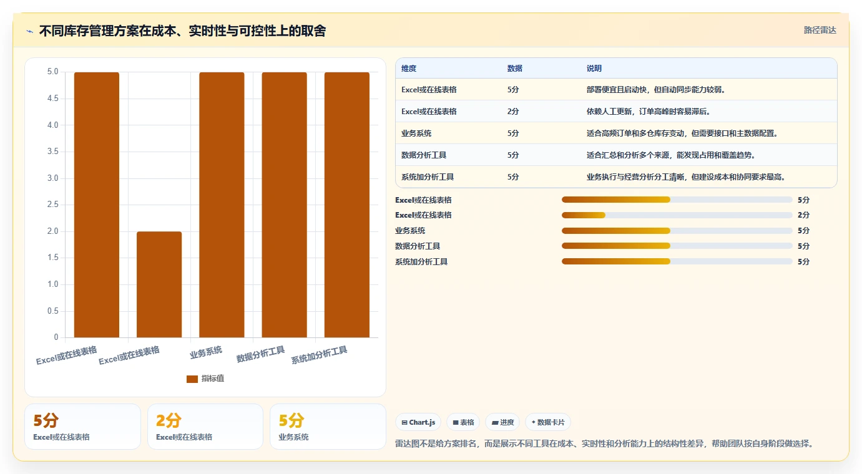Click the 数据分析工具 label beside its progress bar
Image resolution: width=862 pixels, height=474 pixels.
pos(418,246)
